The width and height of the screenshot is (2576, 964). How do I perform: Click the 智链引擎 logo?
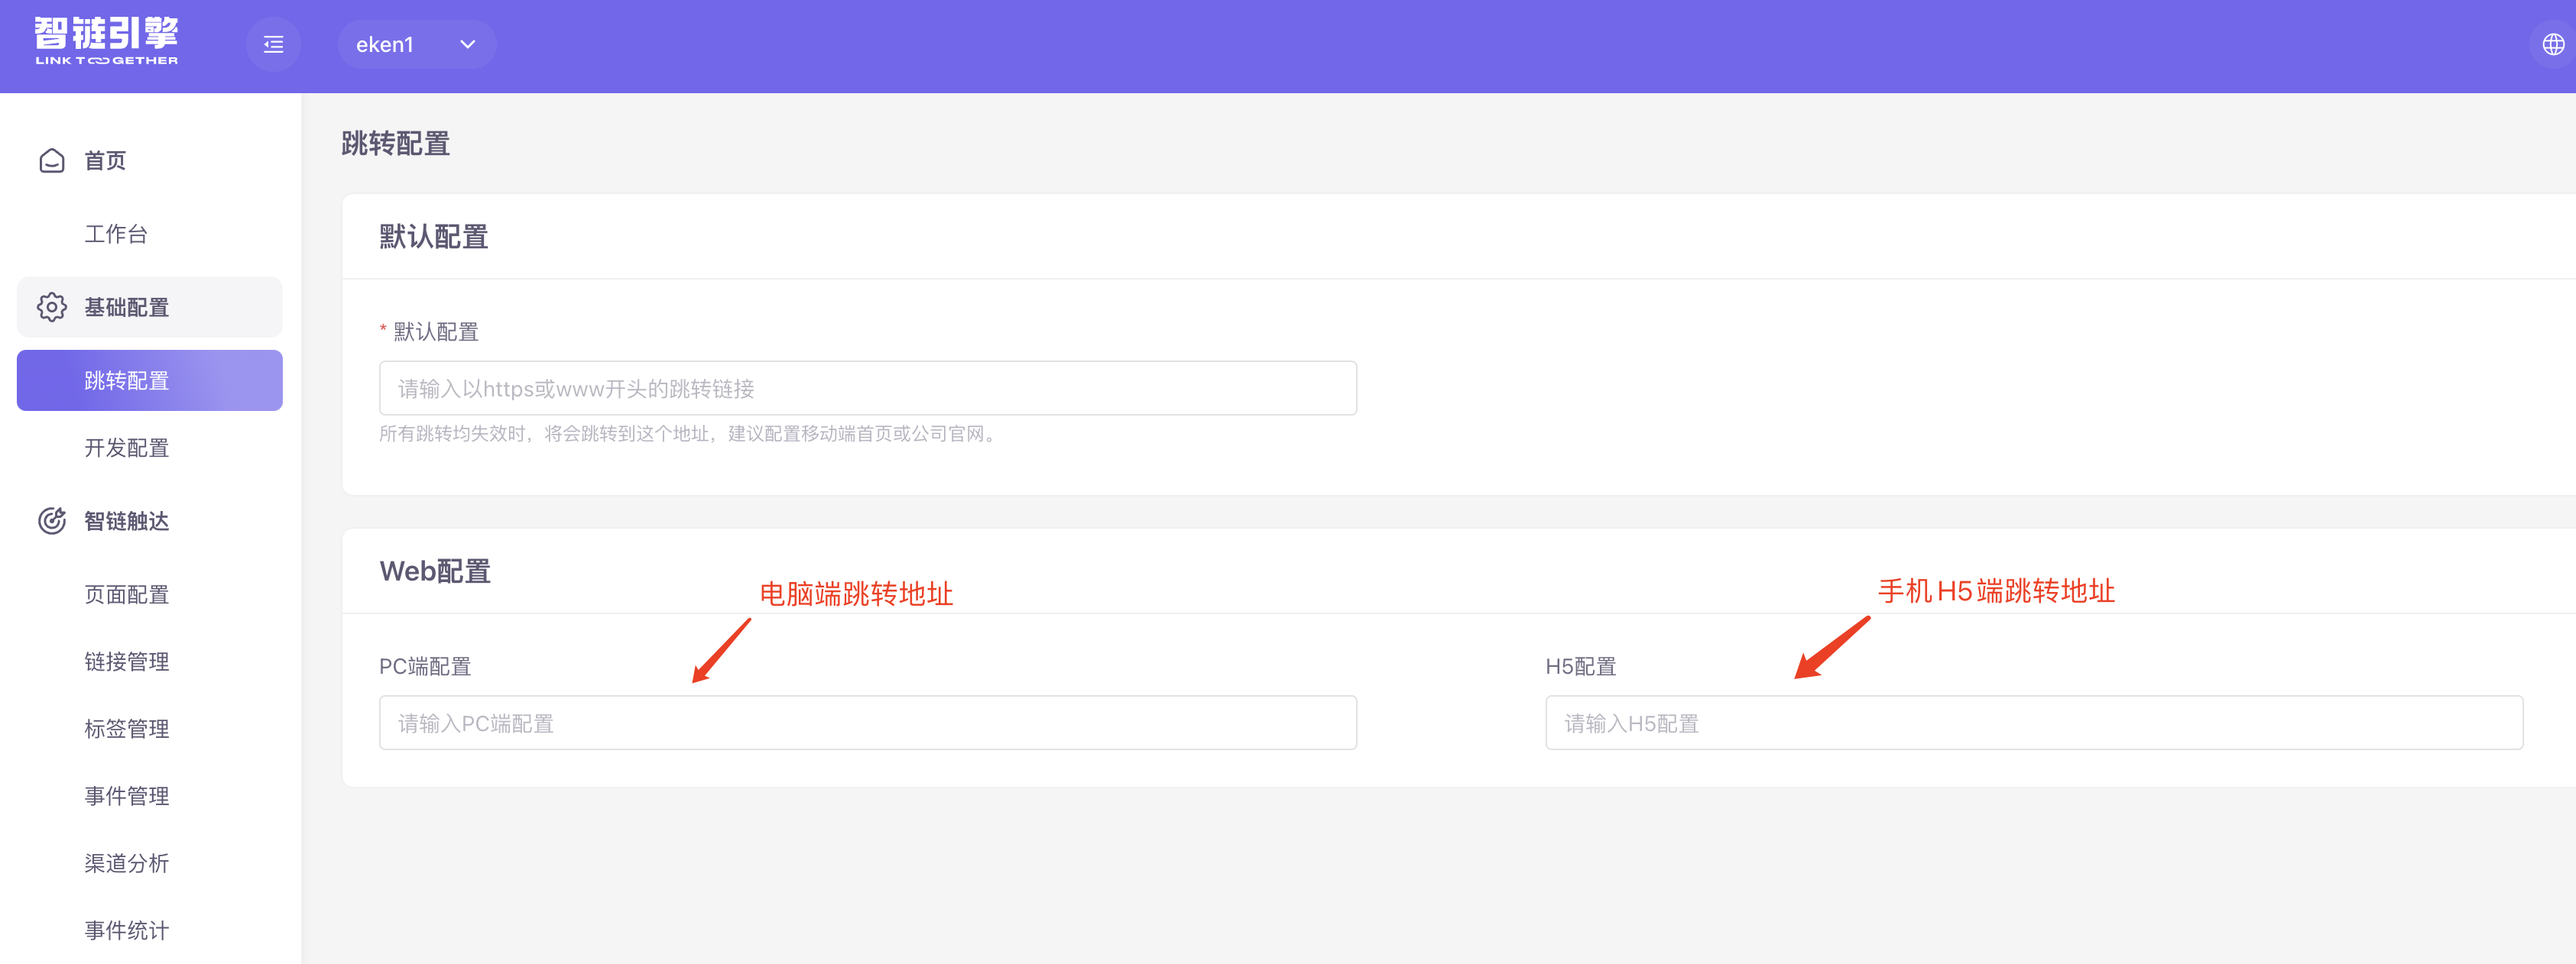[x=106, y=41]
